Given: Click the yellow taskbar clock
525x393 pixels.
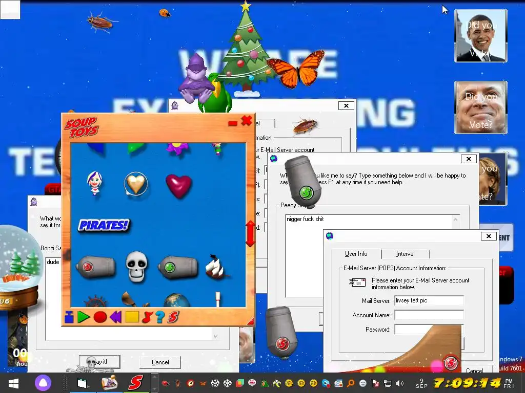Looking at the screenshot, I should coord(468,383).
